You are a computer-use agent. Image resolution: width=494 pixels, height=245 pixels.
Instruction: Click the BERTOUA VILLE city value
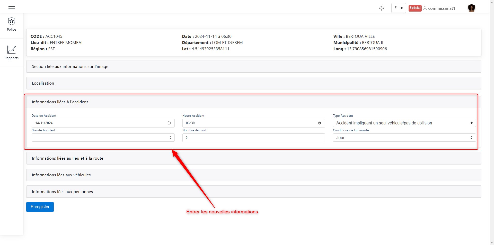tap(360, 36)
